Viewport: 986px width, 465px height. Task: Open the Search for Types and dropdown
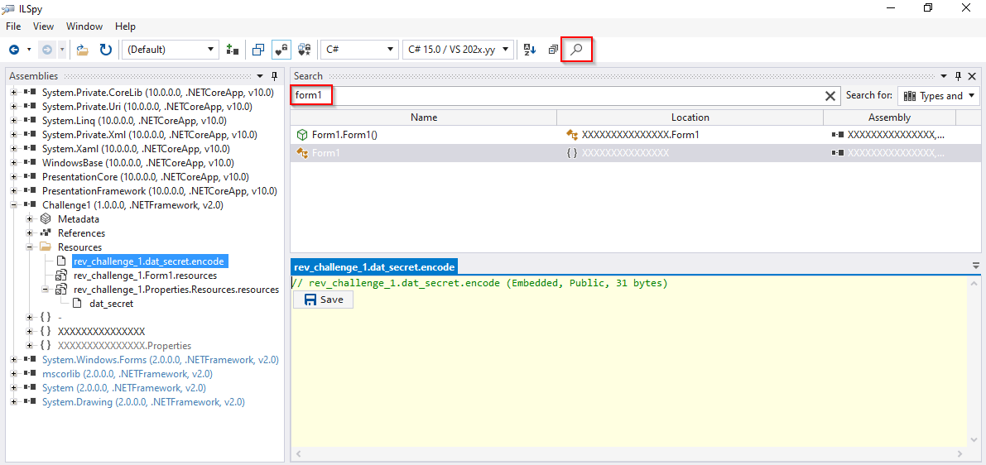(939, 95)
